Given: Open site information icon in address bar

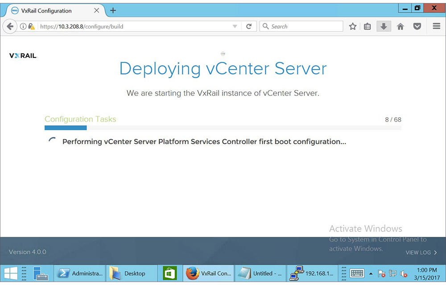Looking at the screenshot, I should (23, 26).
